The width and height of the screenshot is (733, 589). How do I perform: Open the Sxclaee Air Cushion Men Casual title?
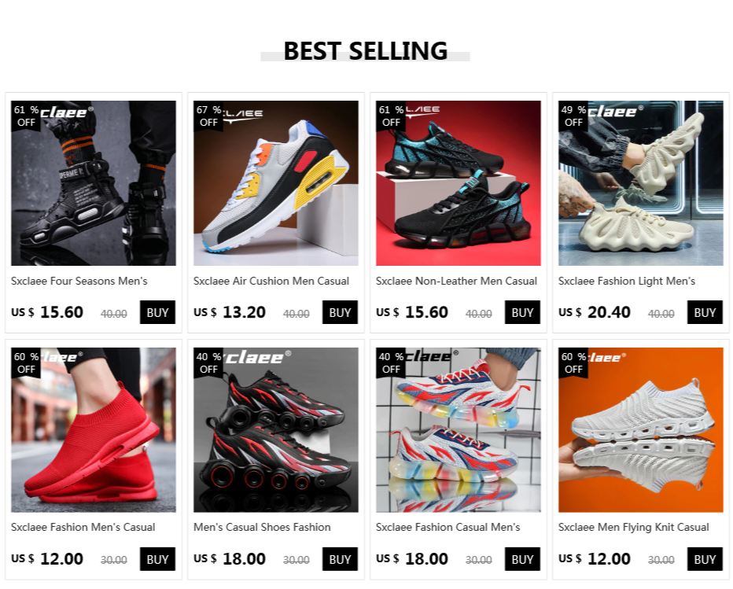271,281
